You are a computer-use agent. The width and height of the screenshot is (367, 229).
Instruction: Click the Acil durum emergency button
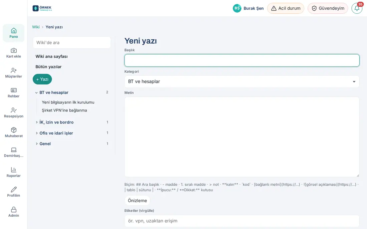click(286, 8)
